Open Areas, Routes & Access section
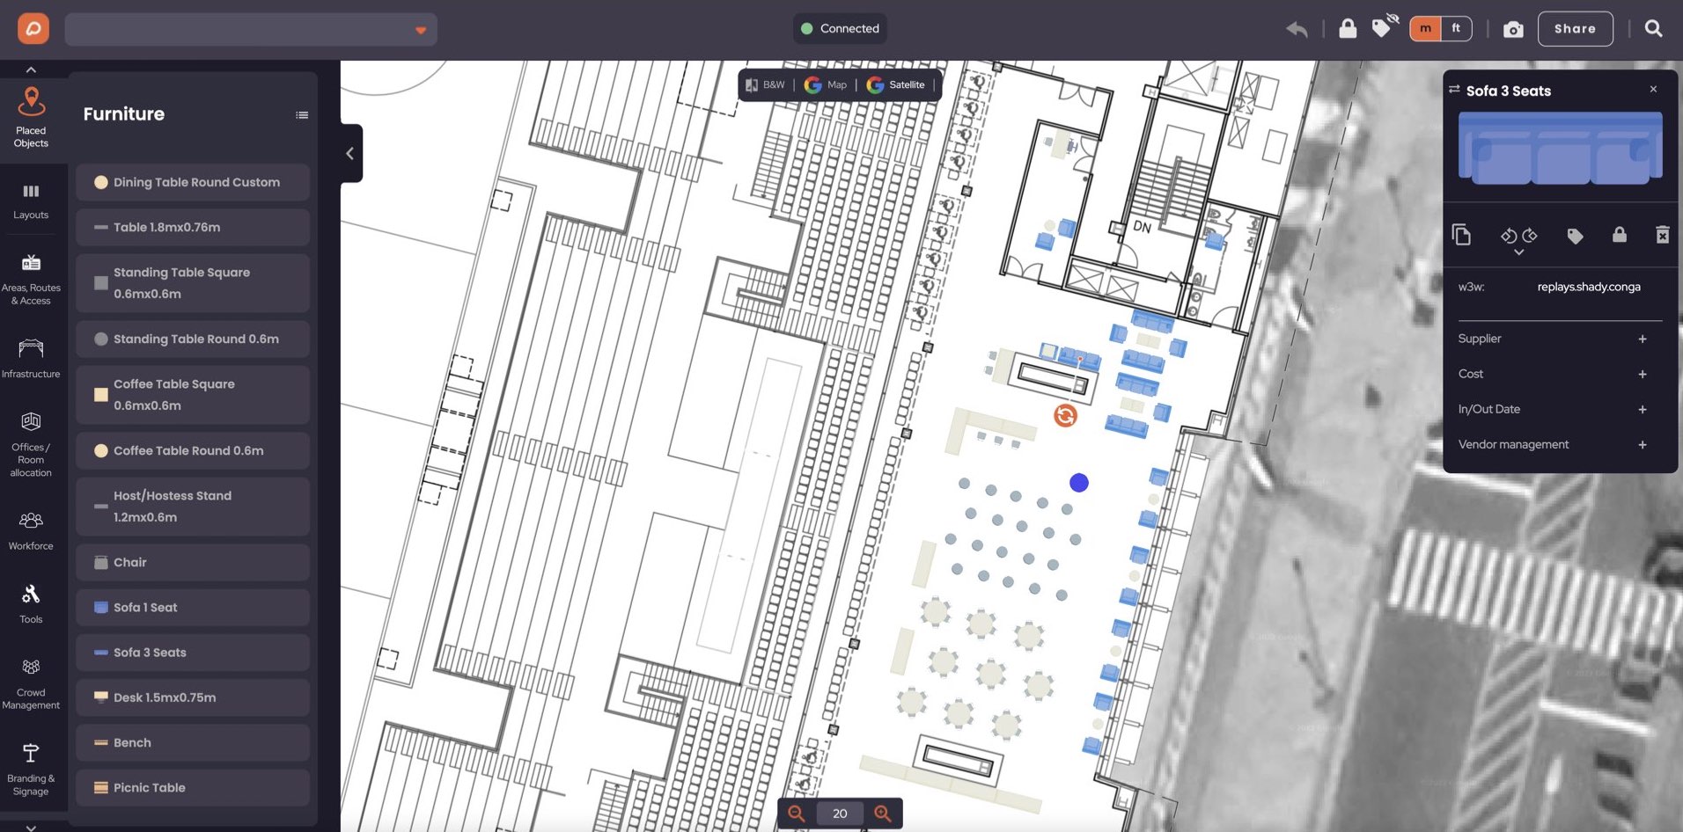The width and height of the screenshot is (1683, 832). click(31, 280)
